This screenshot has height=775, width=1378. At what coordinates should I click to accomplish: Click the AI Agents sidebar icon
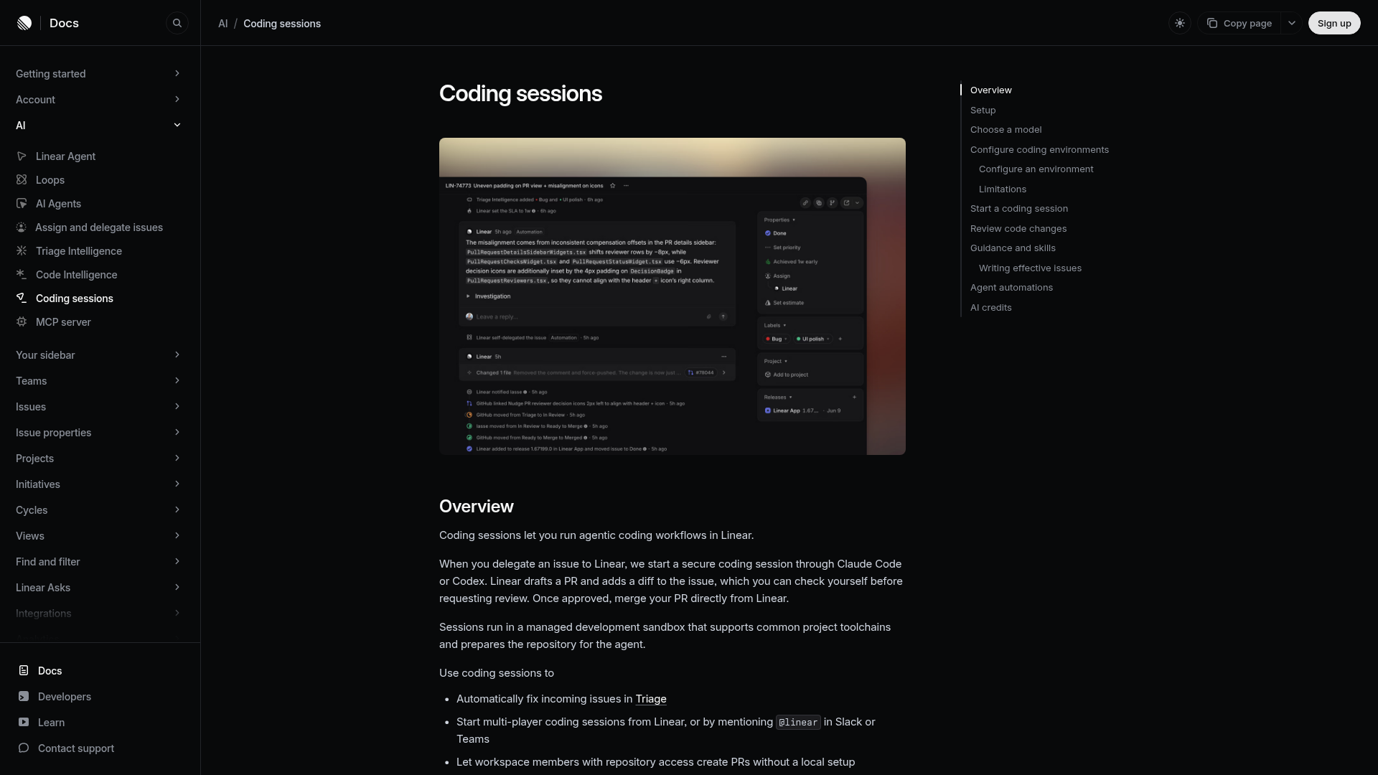(x=22, y=203)
